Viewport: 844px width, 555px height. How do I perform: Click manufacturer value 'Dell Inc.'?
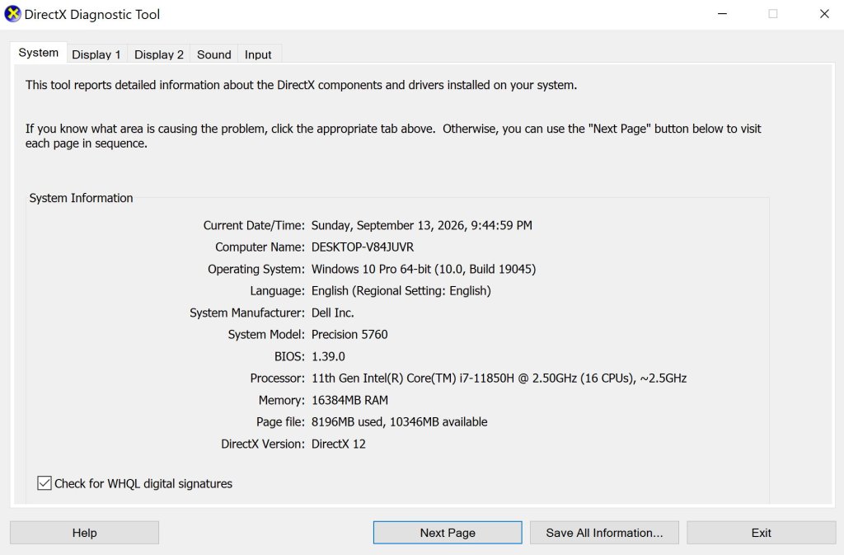[333, 313]
